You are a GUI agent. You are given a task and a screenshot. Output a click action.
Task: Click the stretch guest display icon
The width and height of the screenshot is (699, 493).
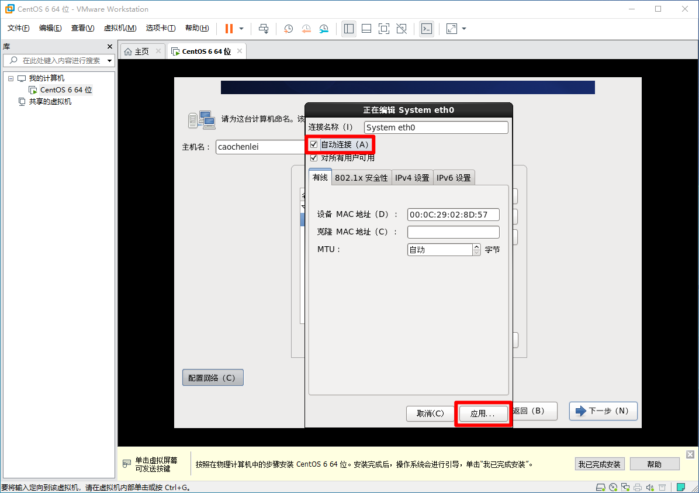452,29
